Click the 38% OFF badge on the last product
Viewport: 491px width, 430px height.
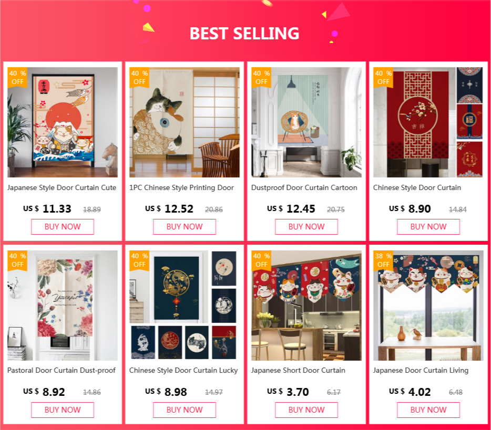point(384,260)
